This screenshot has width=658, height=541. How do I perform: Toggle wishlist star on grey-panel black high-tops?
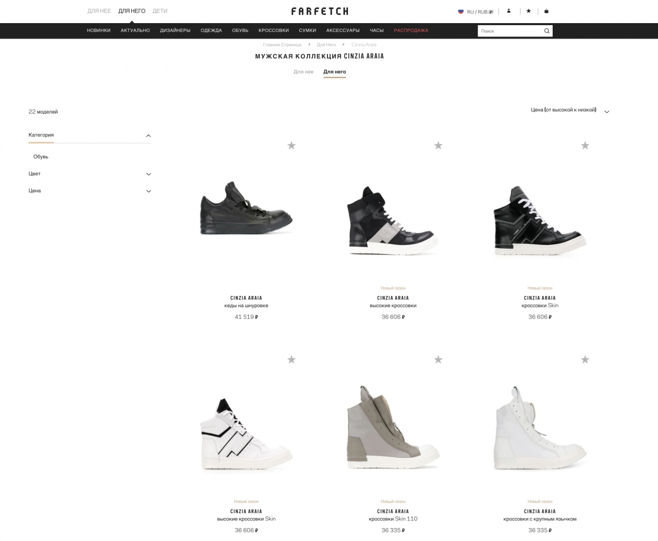click(x=438, y=145)
